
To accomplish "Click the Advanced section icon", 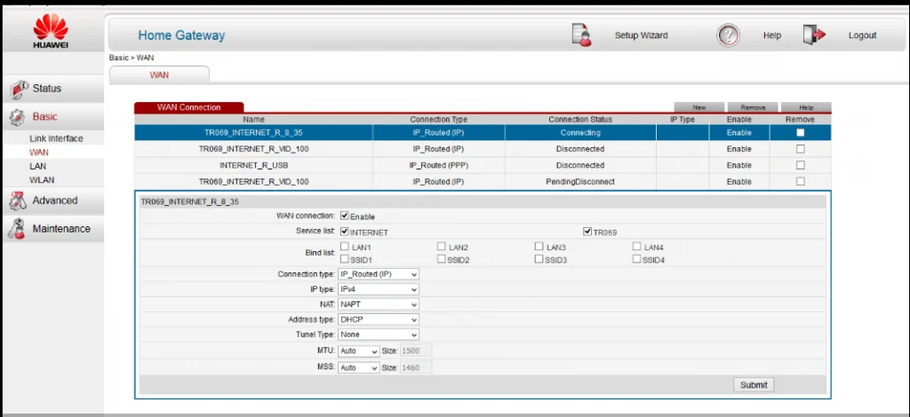I will click(x=18, y=201).
